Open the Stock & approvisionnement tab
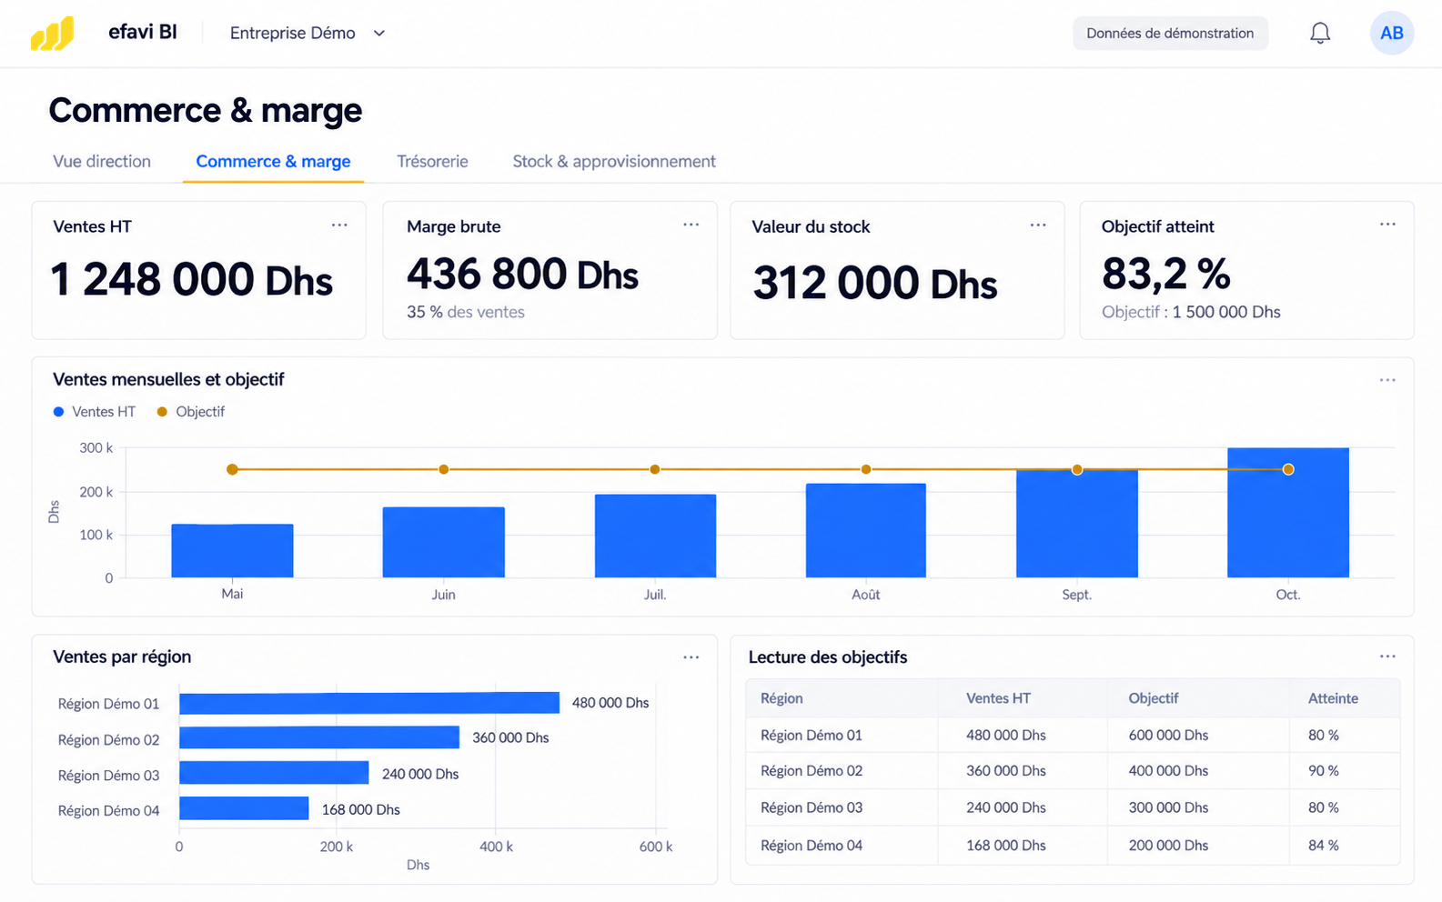 (614, 162)
